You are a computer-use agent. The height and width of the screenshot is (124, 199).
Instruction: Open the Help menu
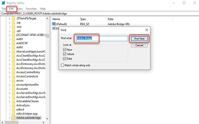[x=43, y=9]
